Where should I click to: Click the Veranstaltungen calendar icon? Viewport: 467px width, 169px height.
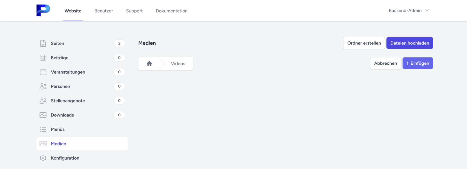[x=43, y=72]
